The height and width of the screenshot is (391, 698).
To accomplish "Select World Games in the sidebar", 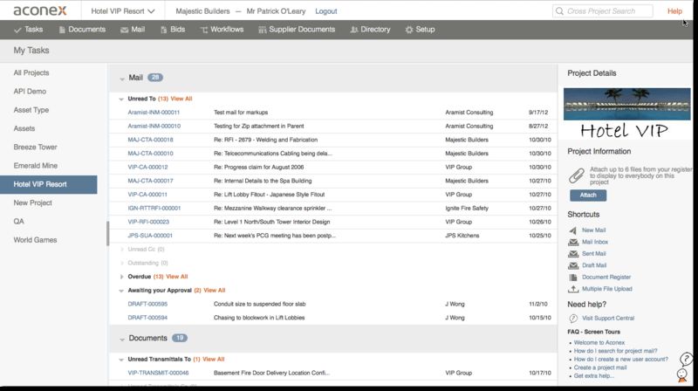I will pos(35,240).
